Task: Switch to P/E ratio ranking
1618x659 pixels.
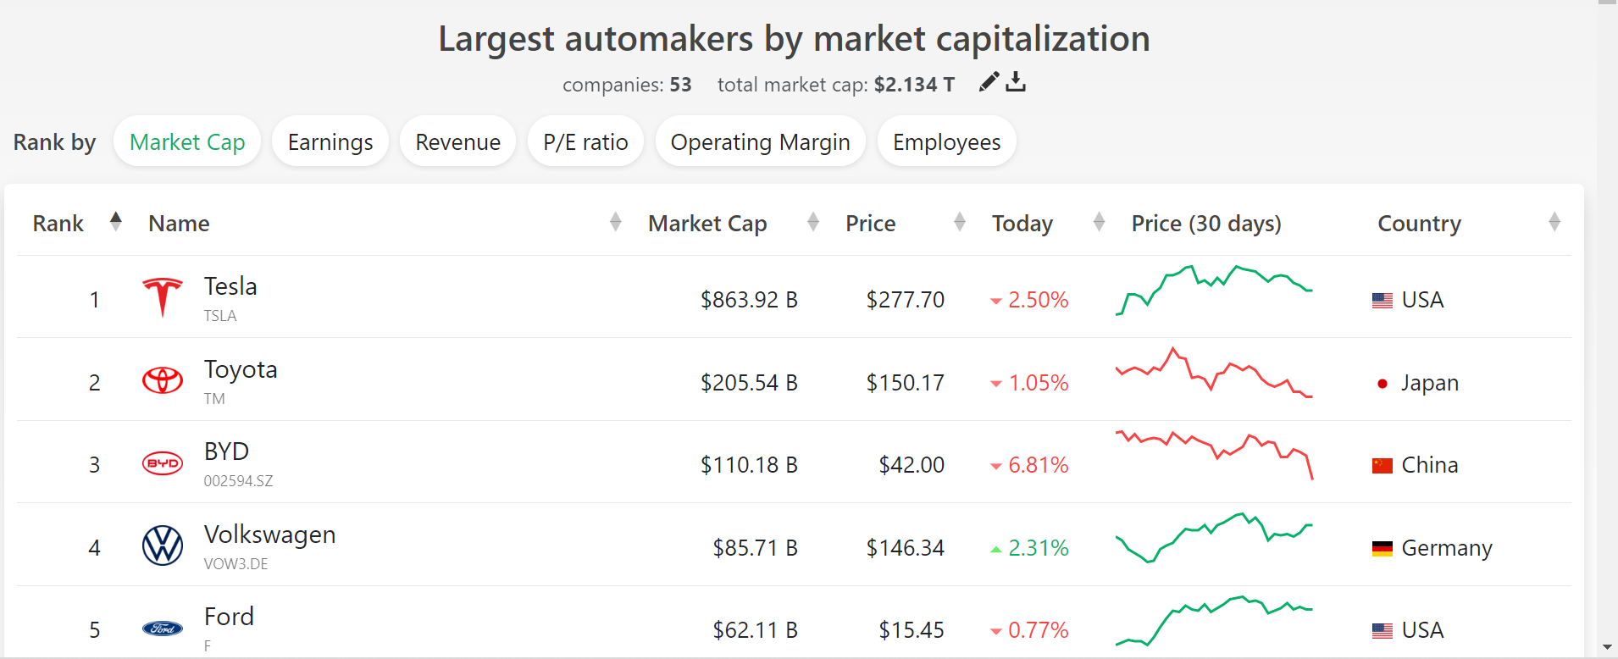Action: [x=585, y=141]
